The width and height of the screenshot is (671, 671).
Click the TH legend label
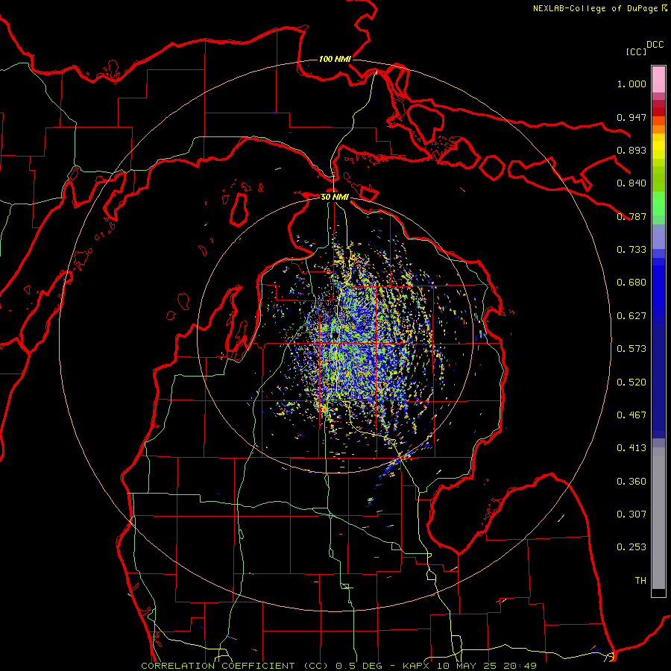640,581
